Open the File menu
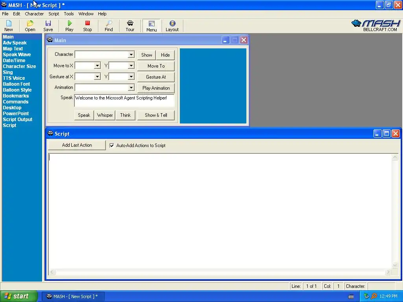The width and height of the screenshot is (403, 302). tap(5, 14)
